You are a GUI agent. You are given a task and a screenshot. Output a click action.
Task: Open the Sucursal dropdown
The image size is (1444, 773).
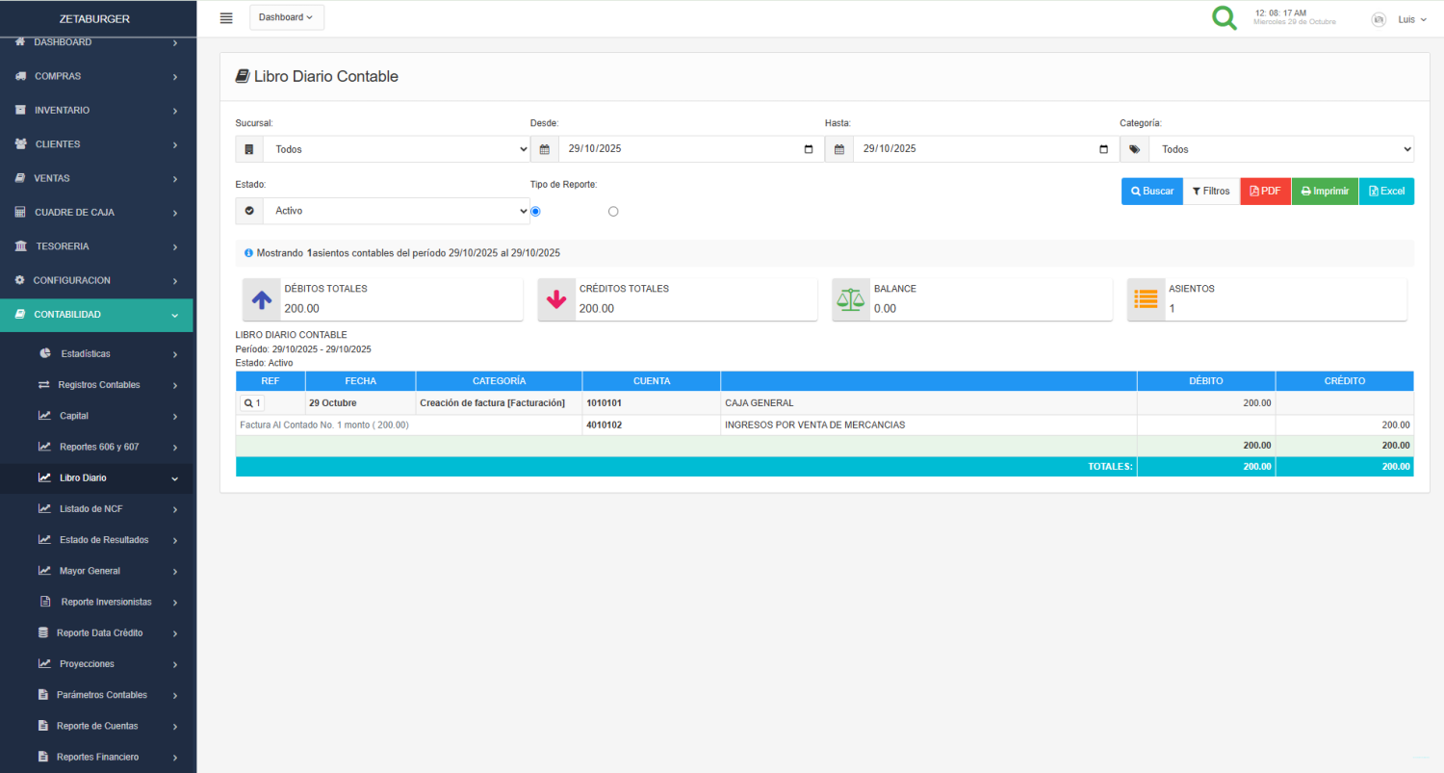pyautogui.click(x=395, y=149)
